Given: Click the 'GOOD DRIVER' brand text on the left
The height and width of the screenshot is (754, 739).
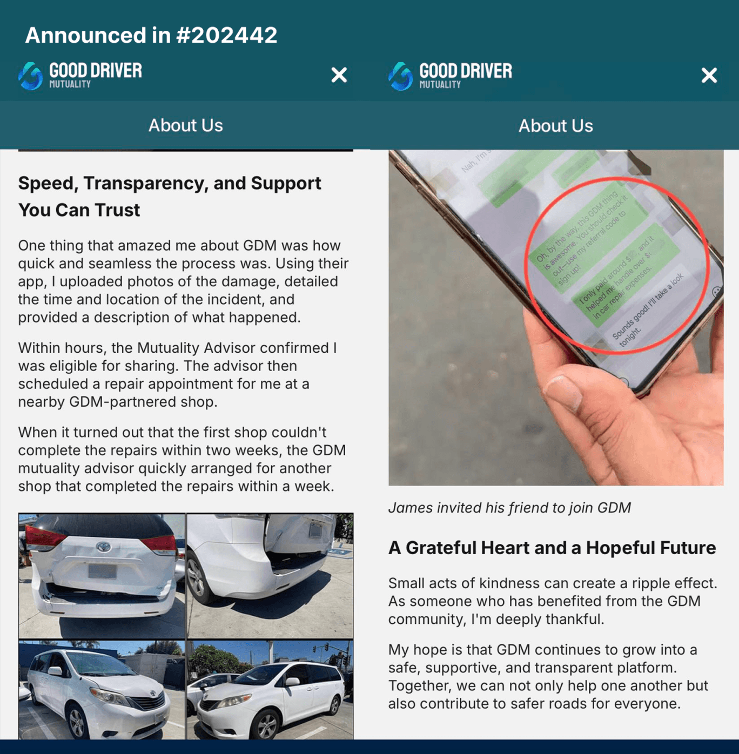Looking at the screenshot, I should tap(96, 70).
